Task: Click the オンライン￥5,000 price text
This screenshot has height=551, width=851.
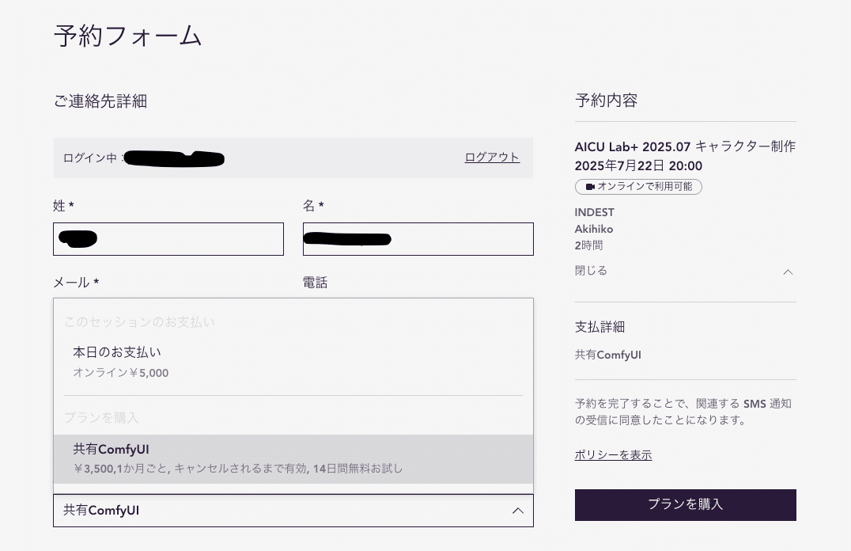Action: (120, 373)
